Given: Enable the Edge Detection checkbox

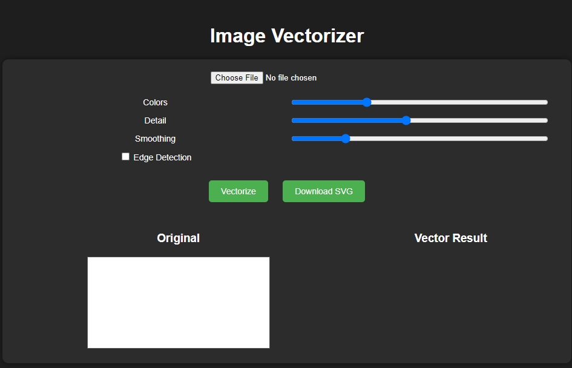Looking at the screenshot, I should pyautogui.click(x=126, y=157).
